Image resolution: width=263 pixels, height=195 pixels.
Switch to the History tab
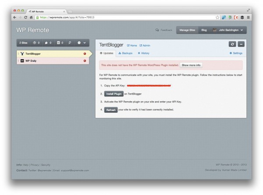click(143, 53)
